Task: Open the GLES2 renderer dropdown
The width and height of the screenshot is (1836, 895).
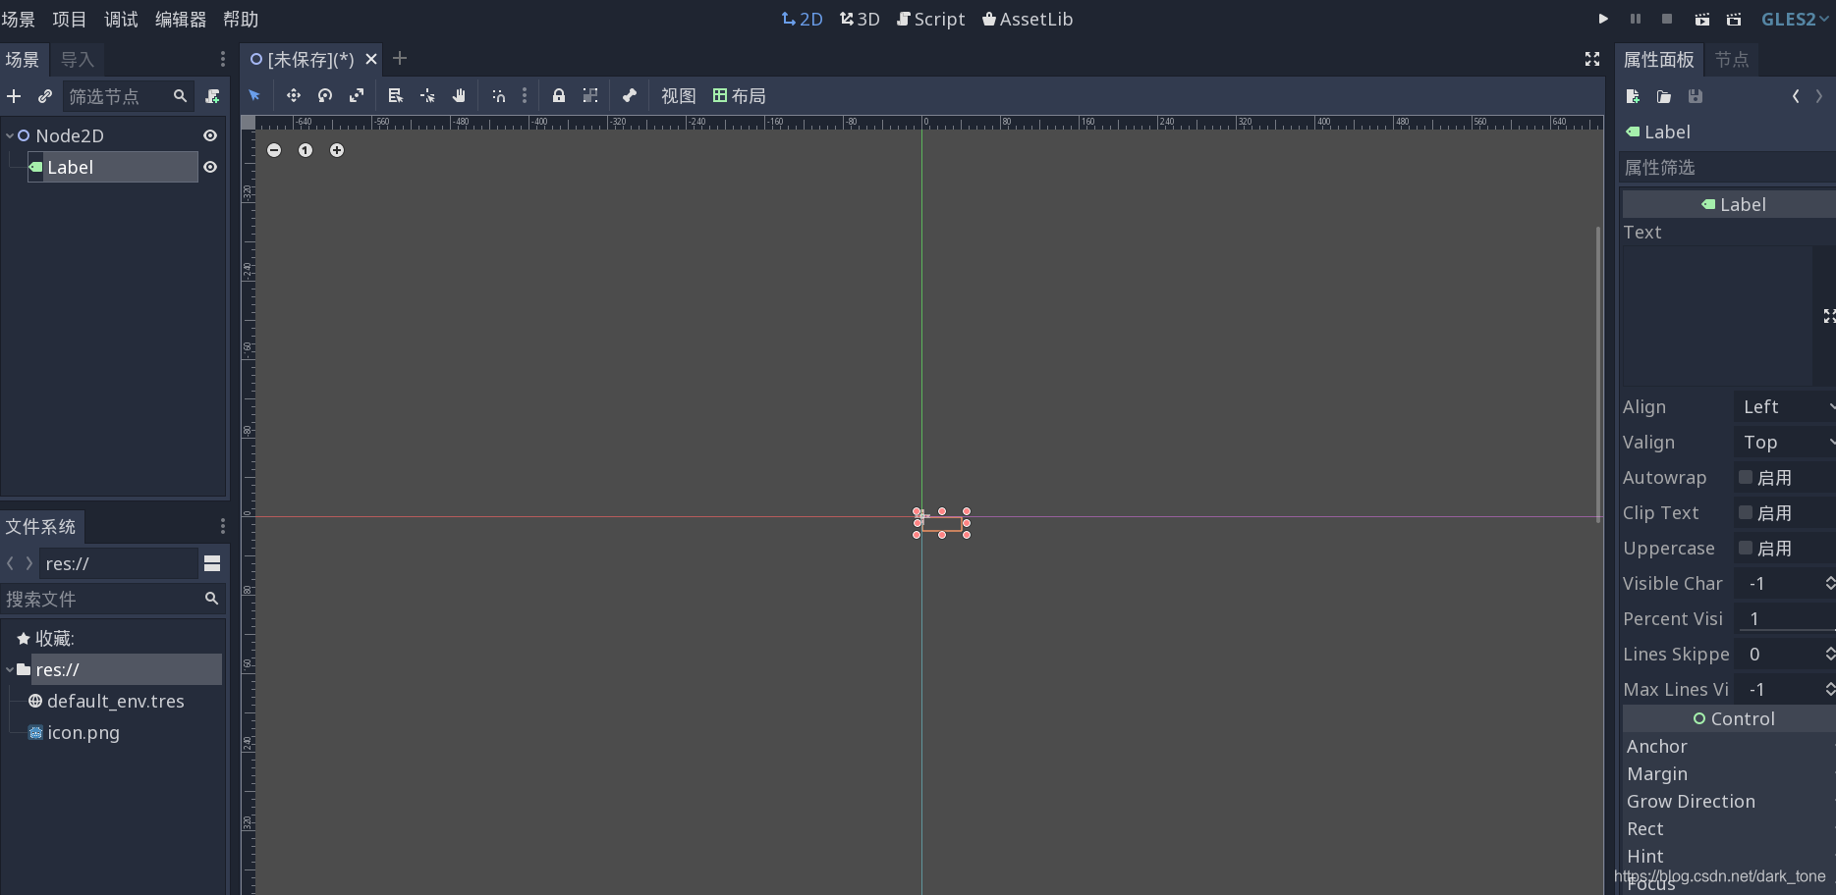Action: point(1795,19)
